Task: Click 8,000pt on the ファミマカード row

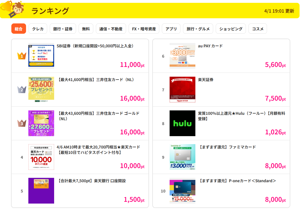Action: click(x=275, y=166)
